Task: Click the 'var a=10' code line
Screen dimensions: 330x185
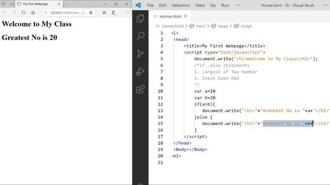Action: point(205,91)
